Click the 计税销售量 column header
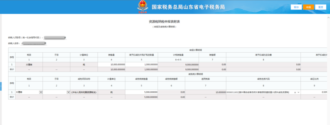Screen dimensions: 330x125 click(x=178, y=55)
